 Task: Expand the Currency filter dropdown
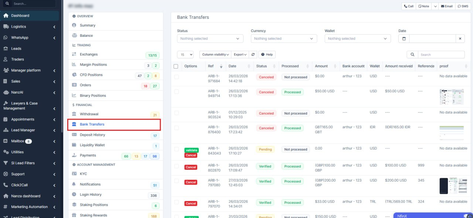(x=283, y=39)
